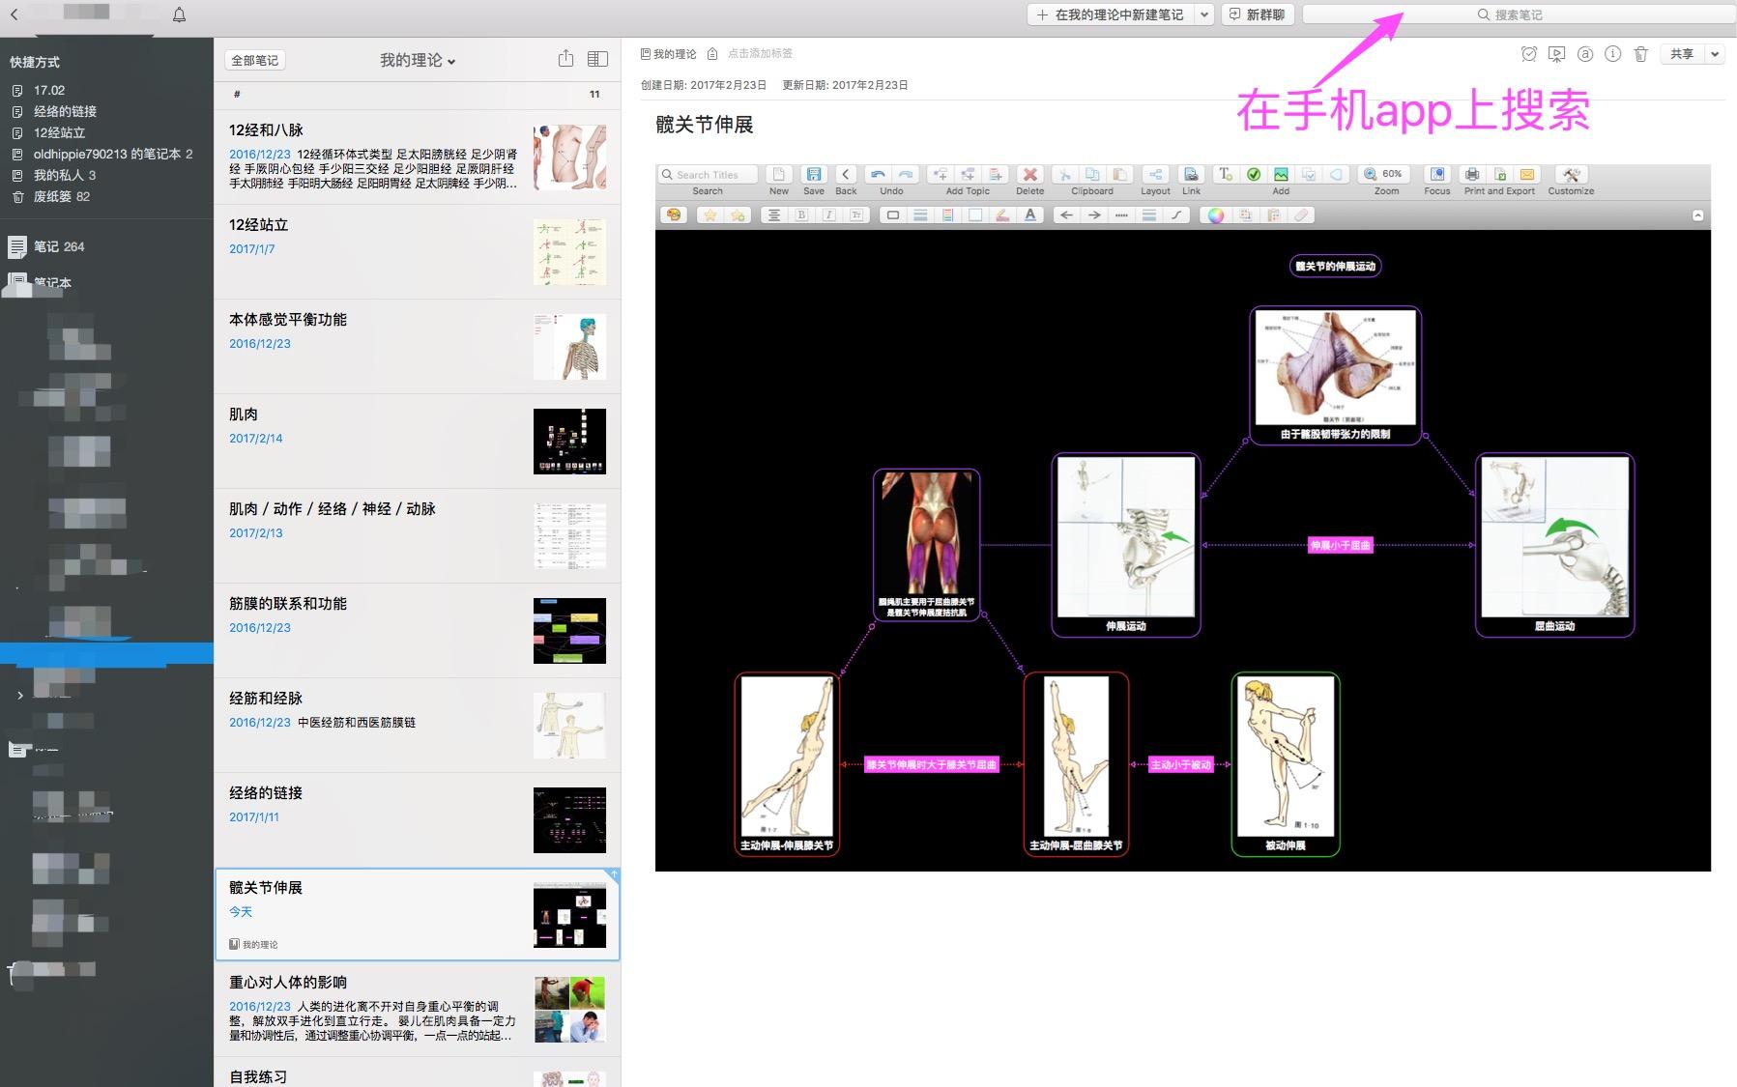The width and height of the screenshot is (1737, 1087).
Task: Click 点击添加标签 to add a tag
Action: 760,54
